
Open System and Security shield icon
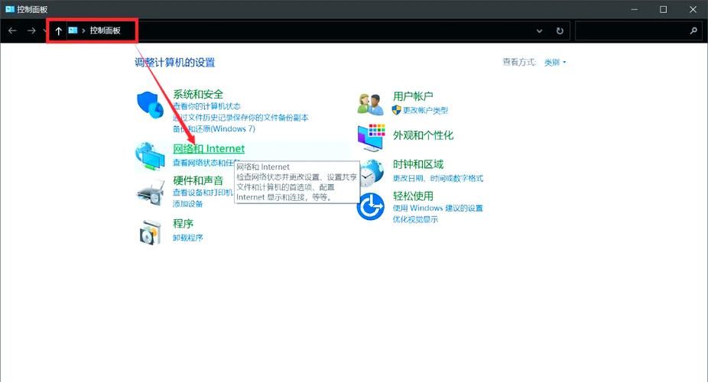[x=150, y=105]
